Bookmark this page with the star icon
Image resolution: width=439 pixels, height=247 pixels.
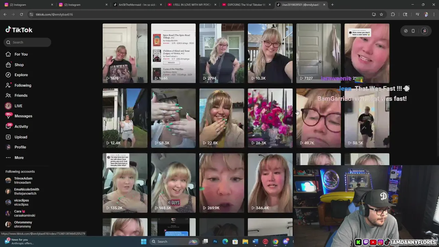pos(381,14)
